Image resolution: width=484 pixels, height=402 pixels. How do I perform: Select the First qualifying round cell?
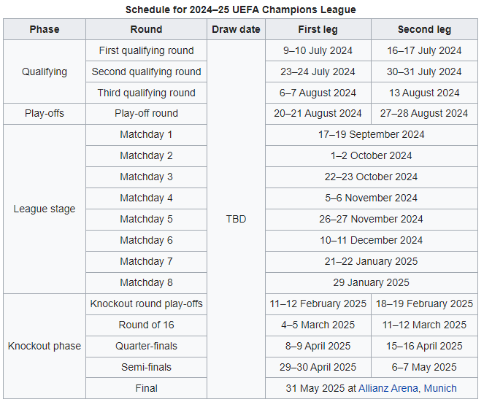(x=146, y=50)
